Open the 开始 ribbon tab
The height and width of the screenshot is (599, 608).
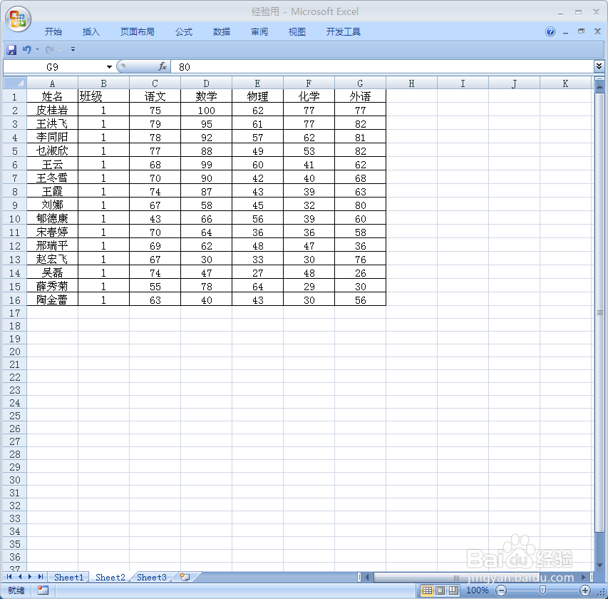point(53,32)
